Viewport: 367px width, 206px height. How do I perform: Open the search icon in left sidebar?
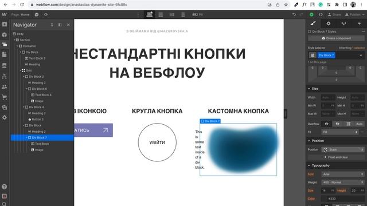point(4,204)
